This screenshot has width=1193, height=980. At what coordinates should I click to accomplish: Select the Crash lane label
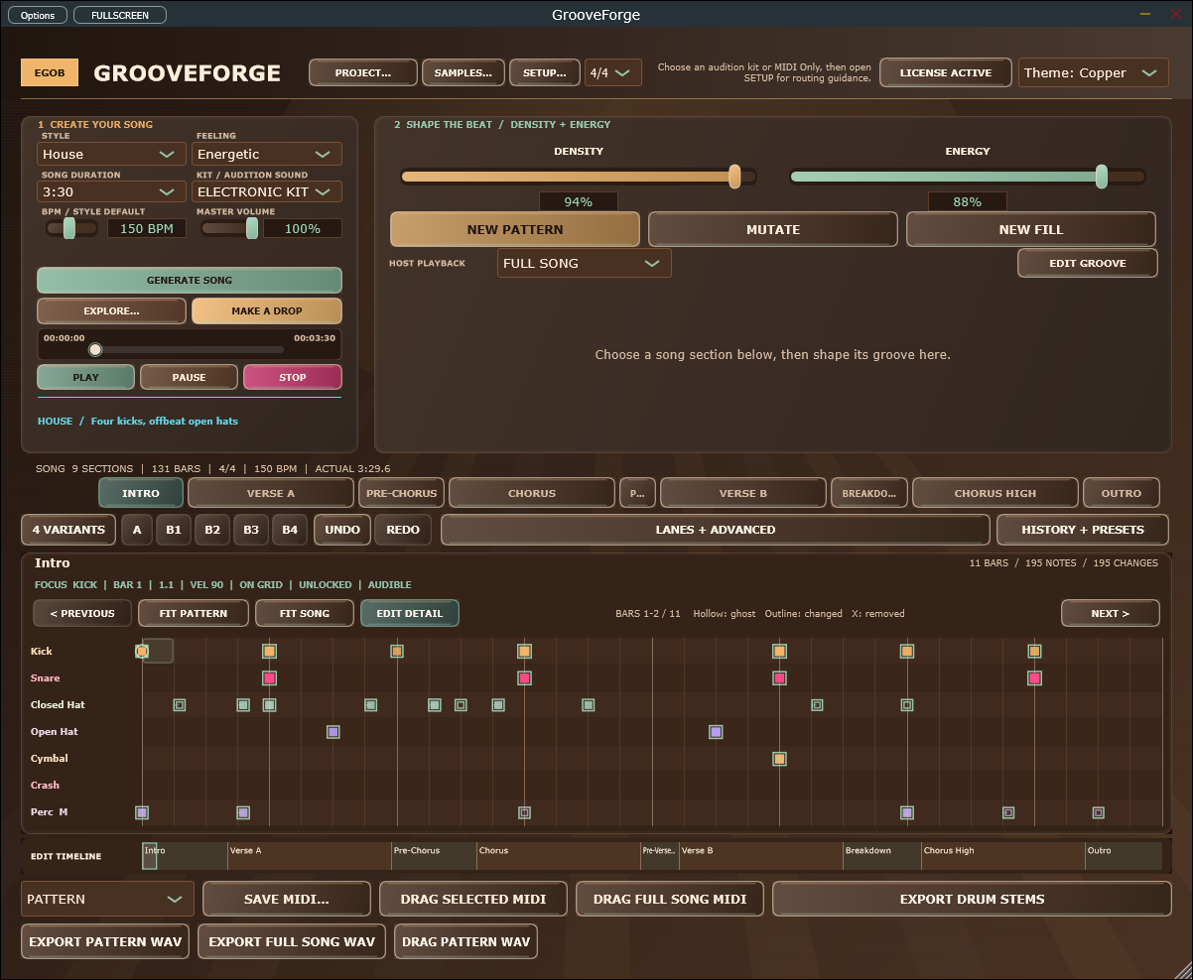click(x=45, y=786)
